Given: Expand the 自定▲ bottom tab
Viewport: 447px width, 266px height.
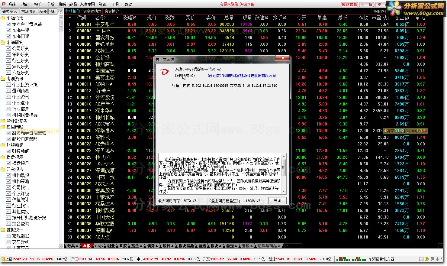Looking at the screenshot, I should click(x=232, y=246).
